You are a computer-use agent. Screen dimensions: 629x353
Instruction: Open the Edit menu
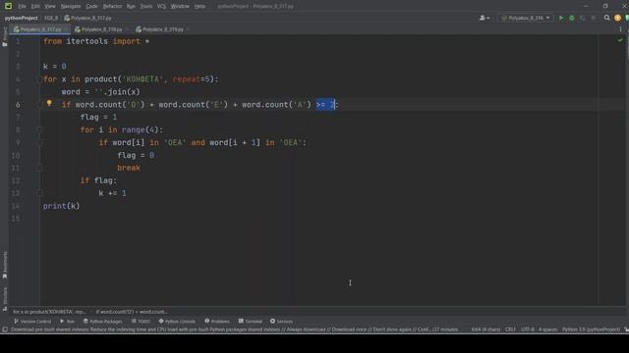pos(35,7)
